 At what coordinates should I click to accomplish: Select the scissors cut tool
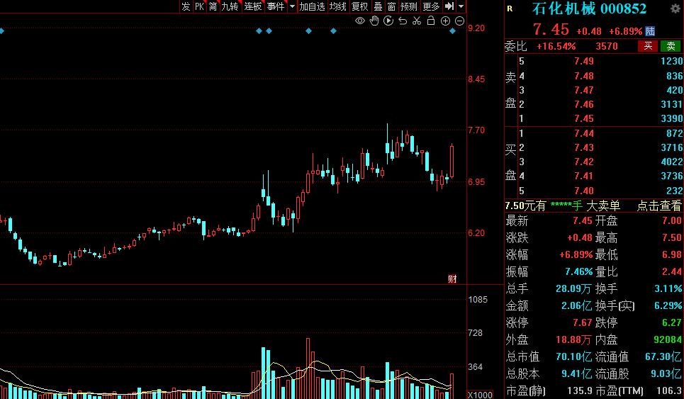417,21
